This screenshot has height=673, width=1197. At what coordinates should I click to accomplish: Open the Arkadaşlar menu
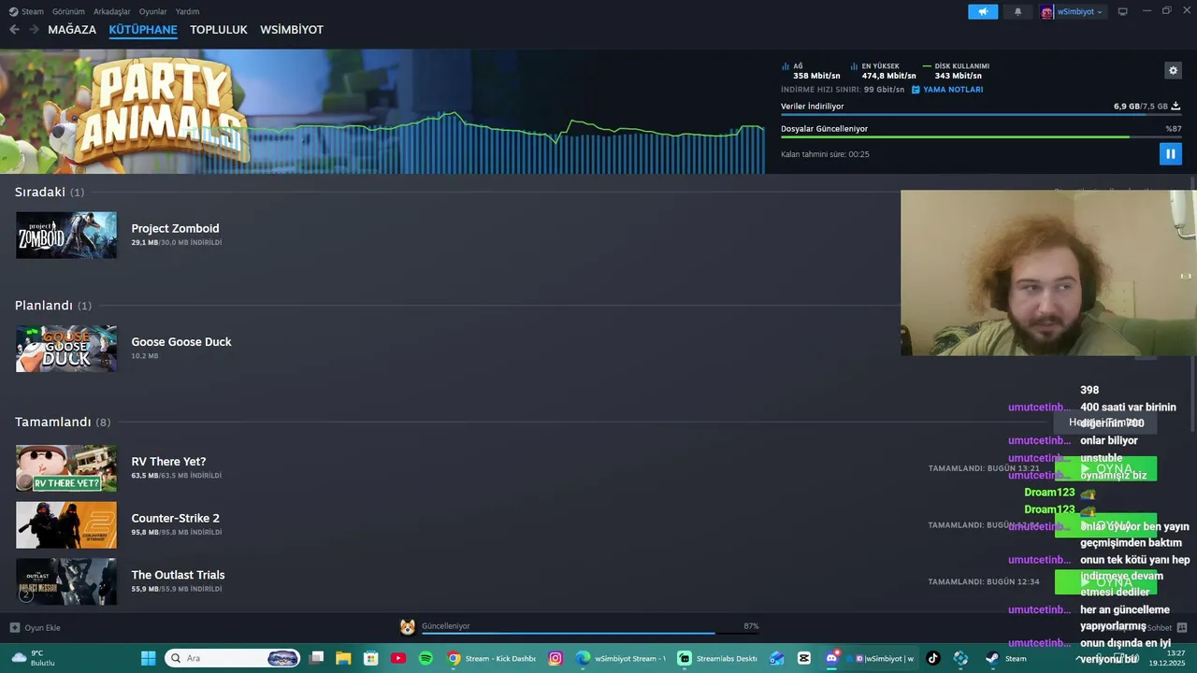click(112, 11)
